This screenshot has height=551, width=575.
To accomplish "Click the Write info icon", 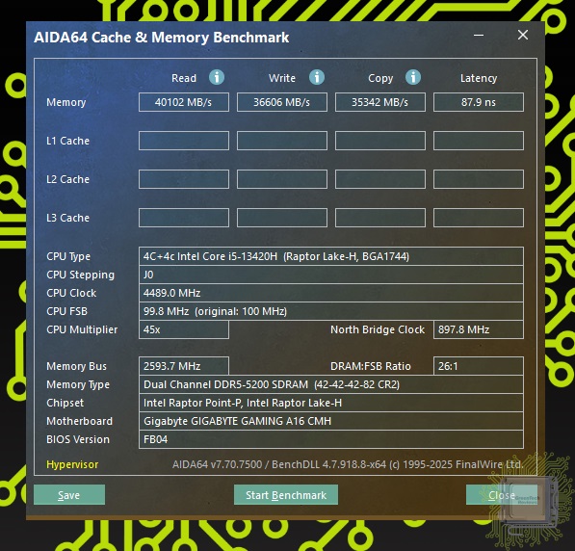I will (x=317, y=77).
